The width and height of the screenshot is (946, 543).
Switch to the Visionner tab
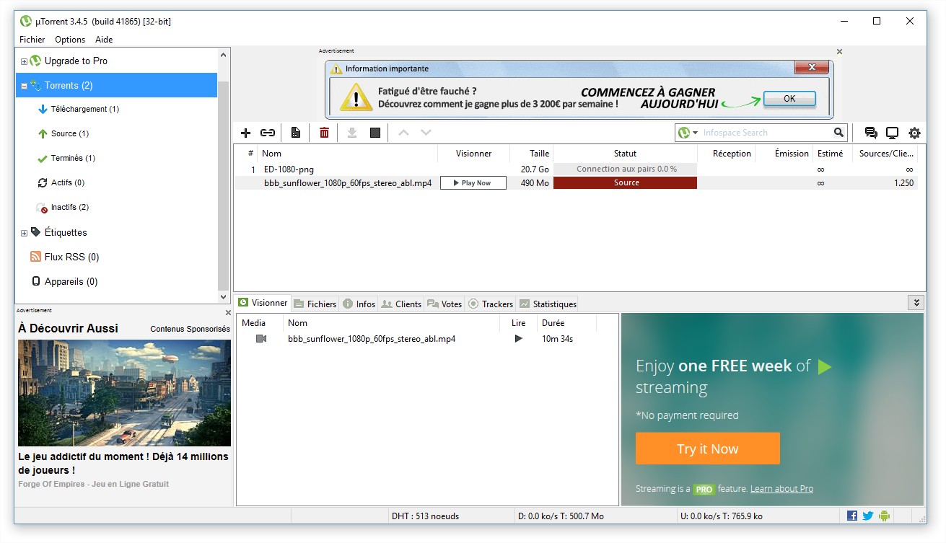(x=263, y=303)
